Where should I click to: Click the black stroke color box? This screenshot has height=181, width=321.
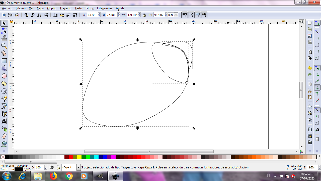tap(19, 169)
